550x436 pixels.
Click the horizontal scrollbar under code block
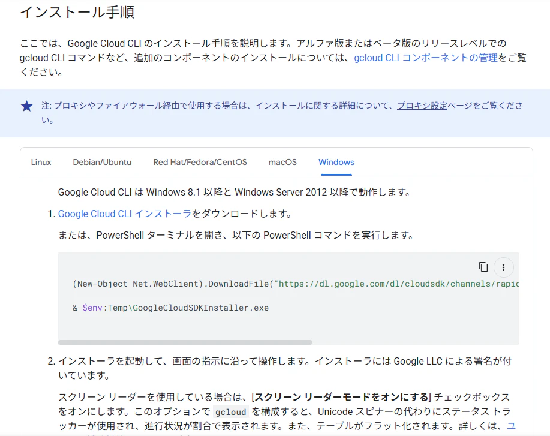(185, 342)
